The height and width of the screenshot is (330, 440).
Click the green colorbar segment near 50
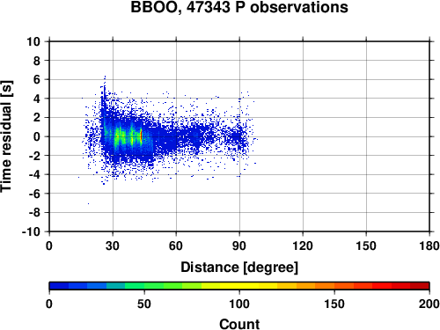(144, 286)
